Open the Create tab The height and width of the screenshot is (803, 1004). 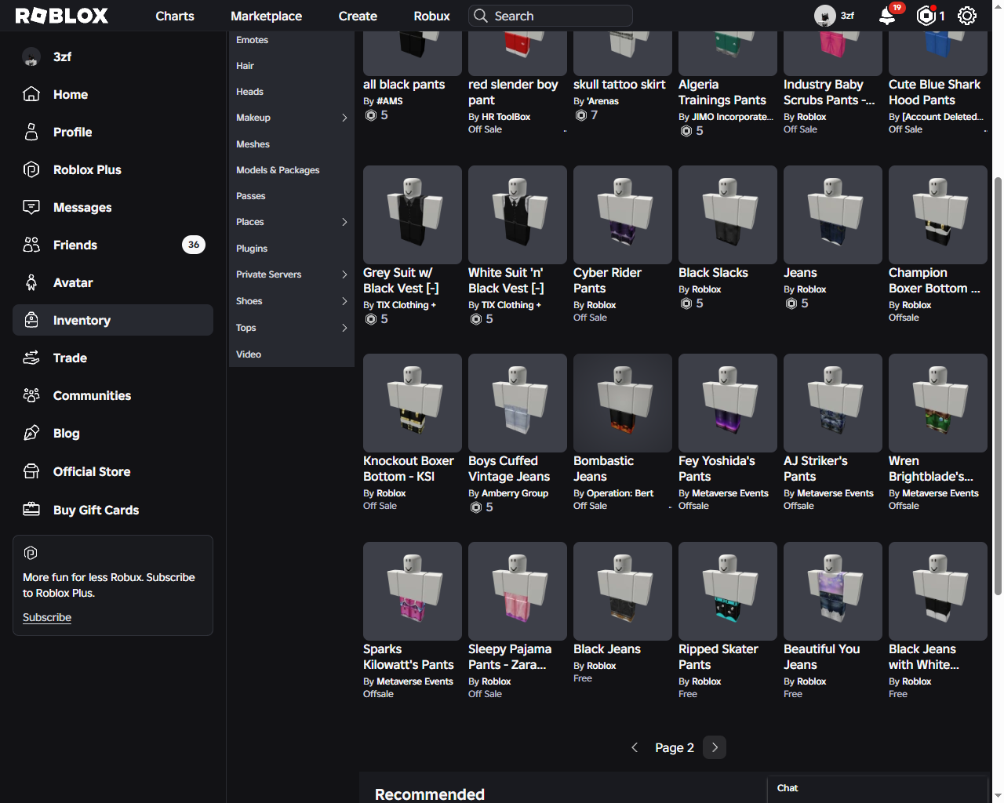358,16
